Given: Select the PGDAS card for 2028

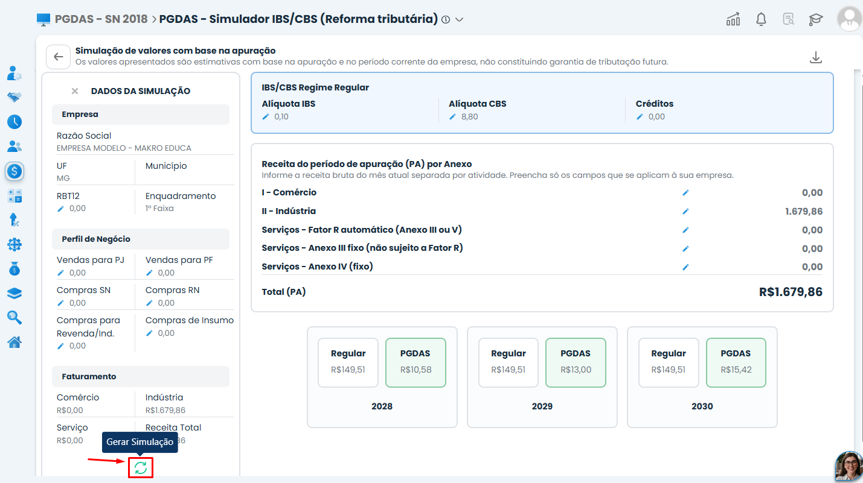Looking at the screenshot, I should (415, 362).
